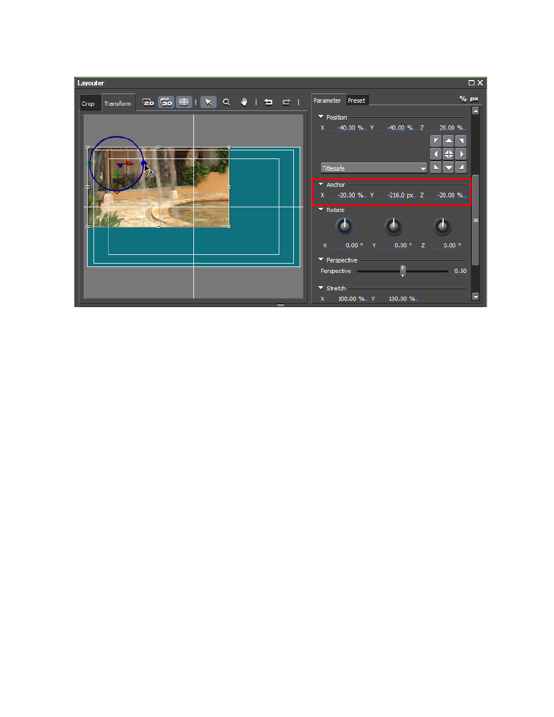This screenshot has height=717, width=554.
Task: Toggle 3D mode button
Action: coord(166,102)
